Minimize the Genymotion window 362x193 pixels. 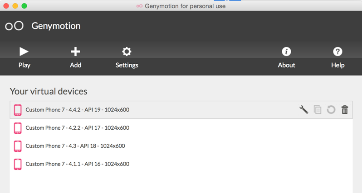point(15,6)
